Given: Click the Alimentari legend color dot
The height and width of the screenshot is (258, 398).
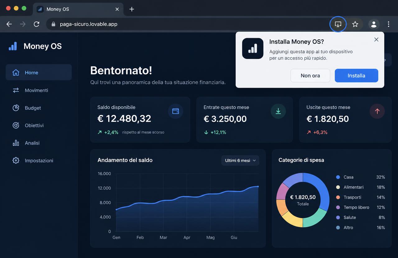Looking at the screenshot, I should click(338, 187).
